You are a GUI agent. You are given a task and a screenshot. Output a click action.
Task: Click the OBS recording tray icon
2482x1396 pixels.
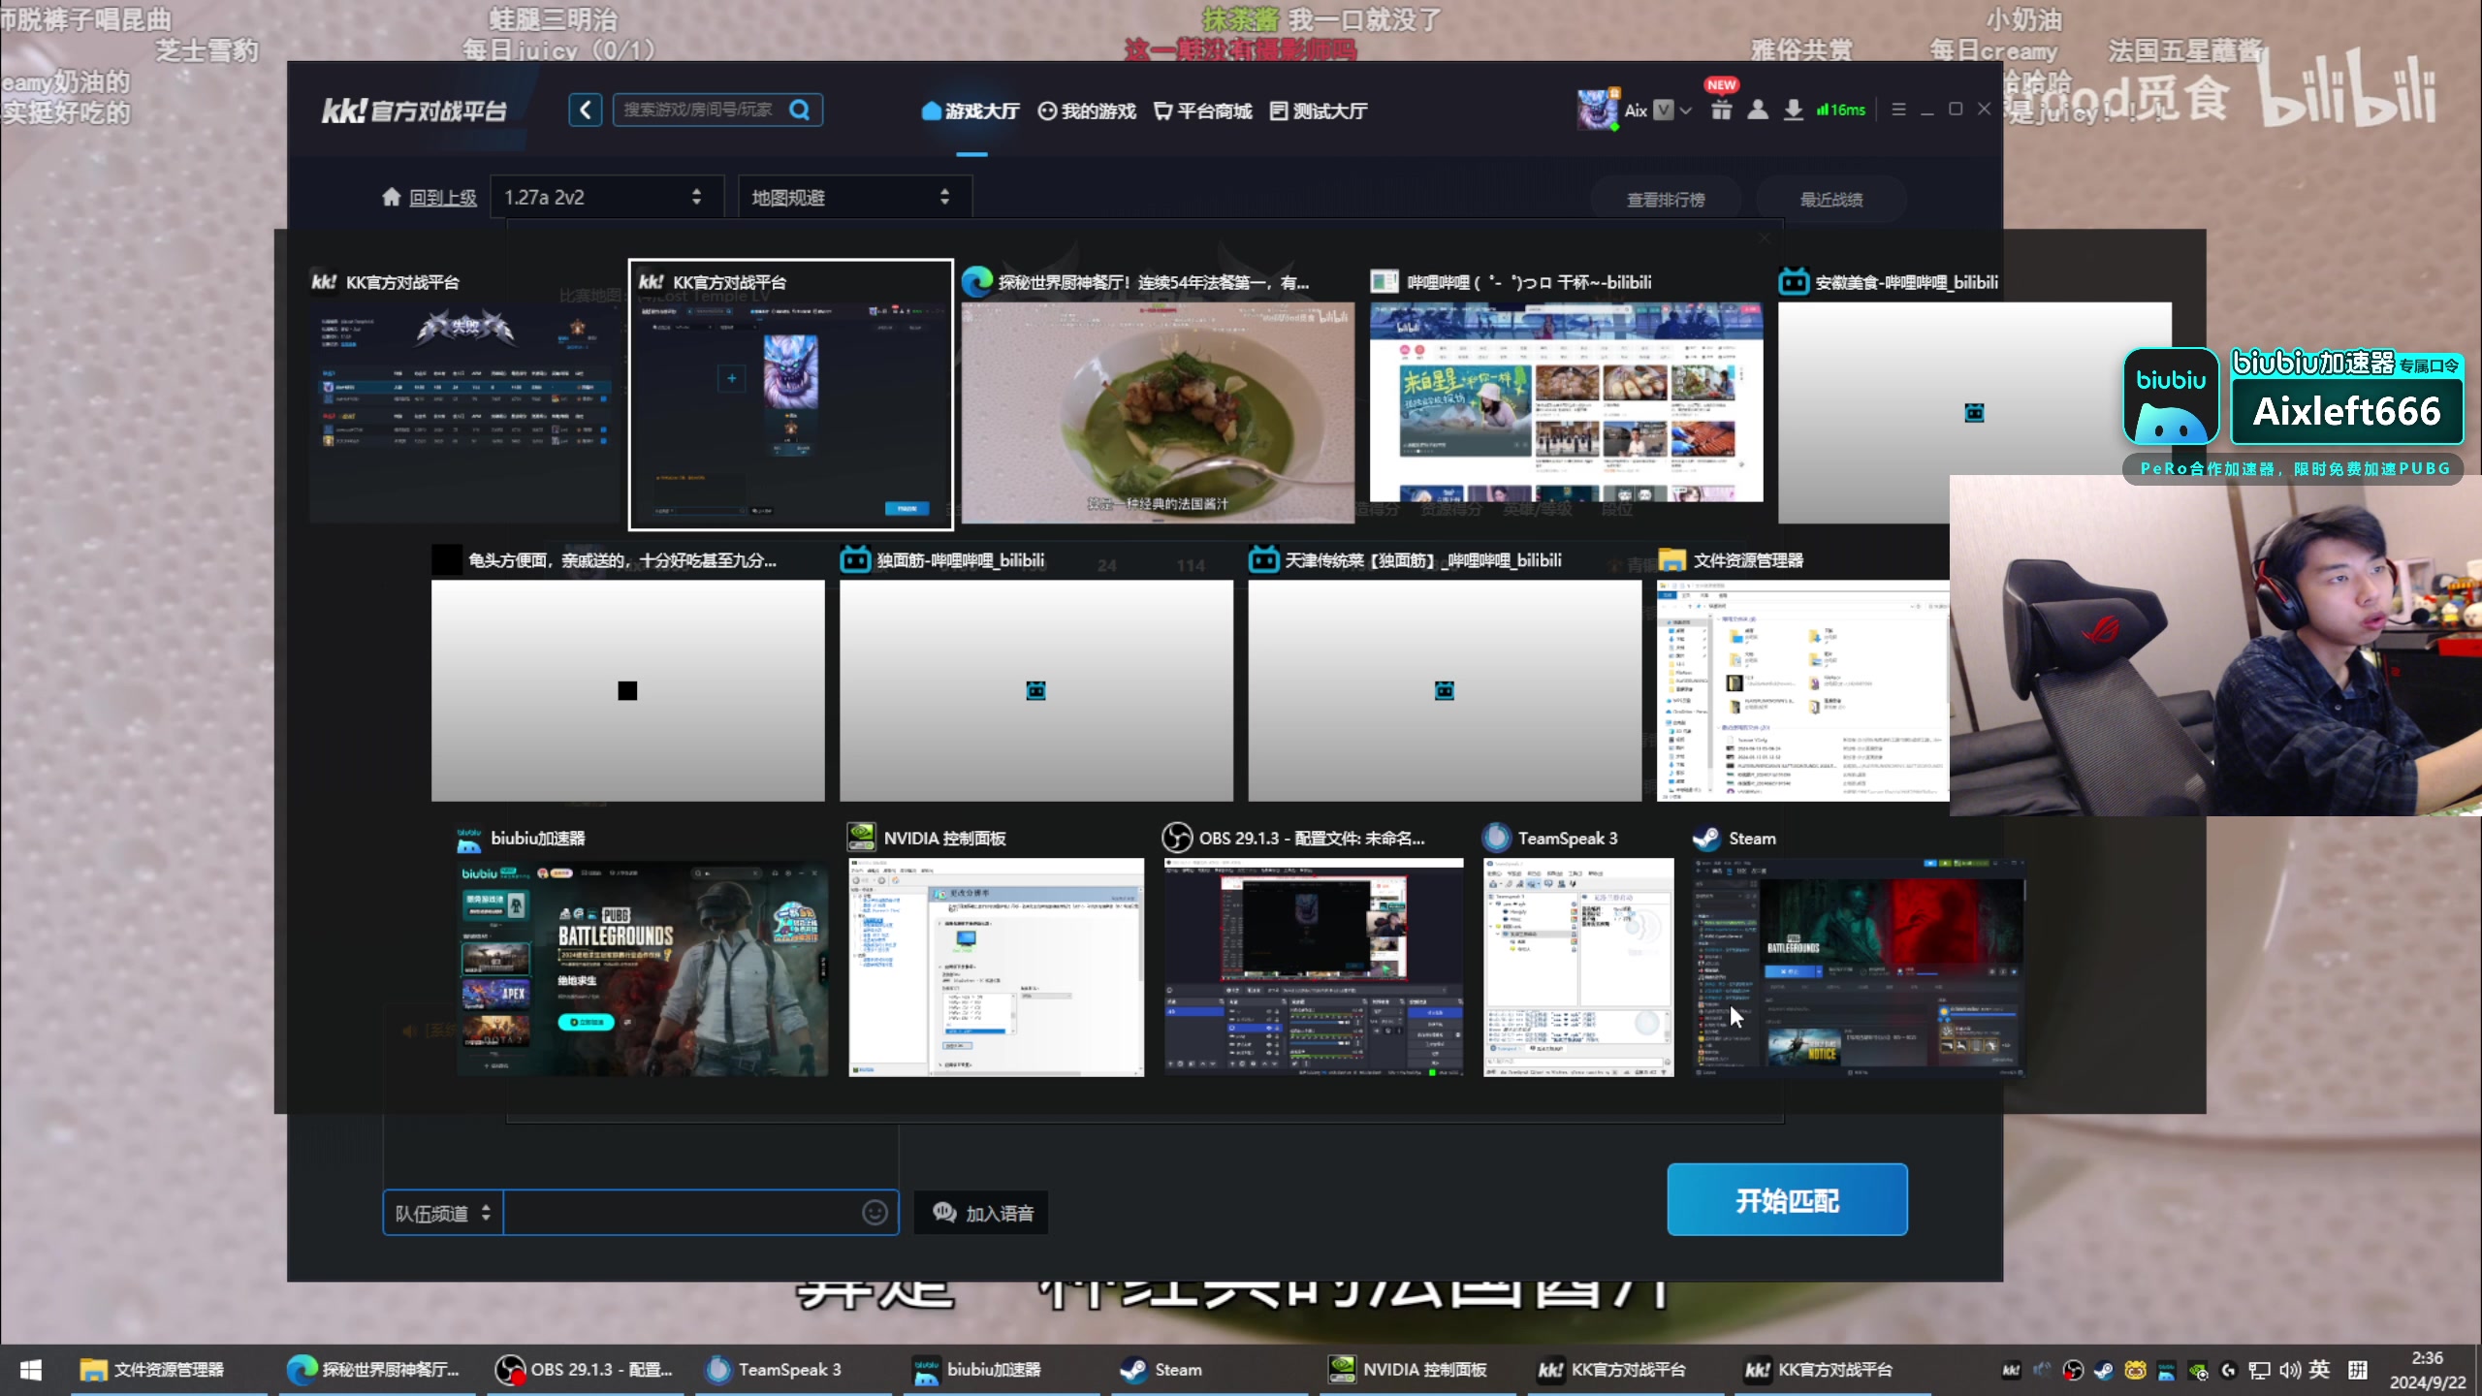coord(2073,1370)
